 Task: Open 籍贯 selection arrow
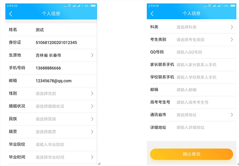point(92,132)
